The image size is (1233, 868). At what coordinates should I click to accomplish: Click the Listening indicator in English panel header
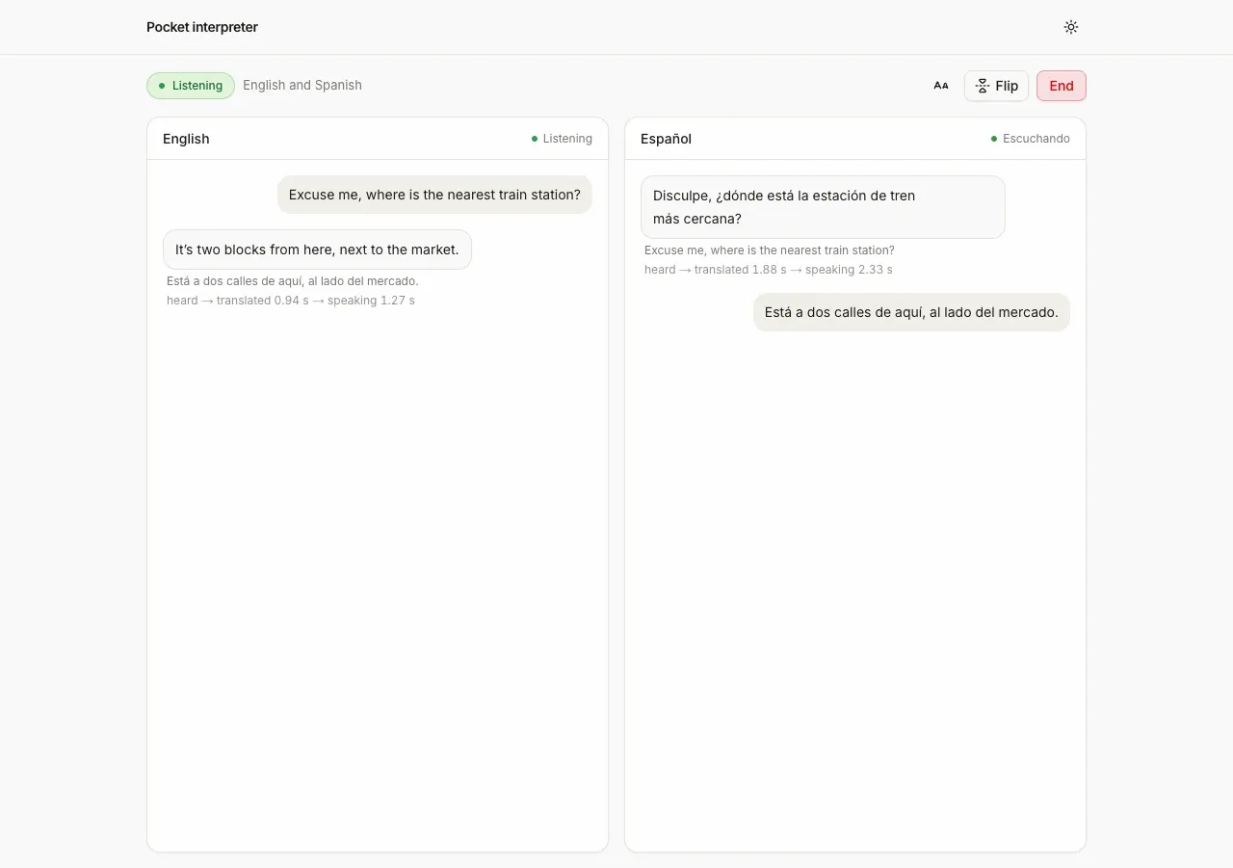(x=562, y=139)
